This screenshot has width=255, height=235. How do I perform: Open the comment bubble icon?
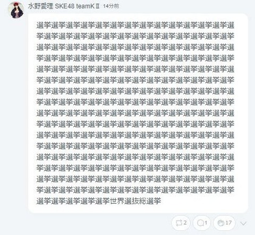(200, 223)
